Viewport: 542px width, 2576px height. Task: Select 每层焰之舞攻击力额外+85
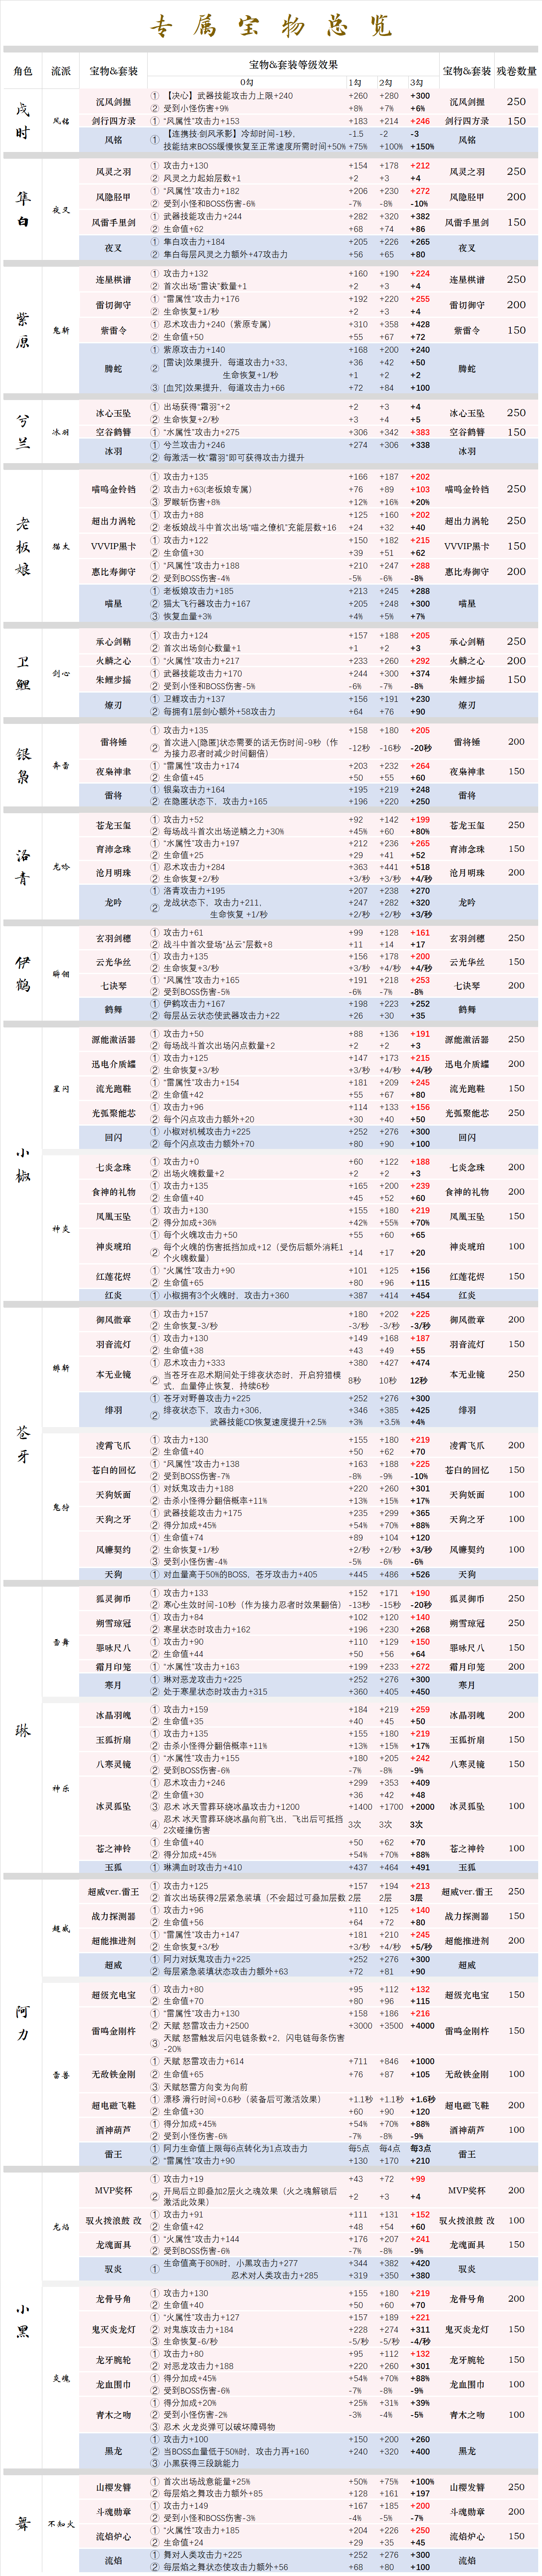click(x=213, y=2494)
